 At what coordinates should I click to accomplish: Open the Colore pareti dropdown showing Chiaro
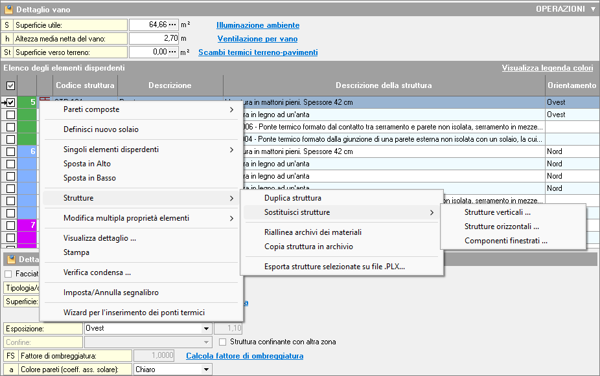click(206, 370)
